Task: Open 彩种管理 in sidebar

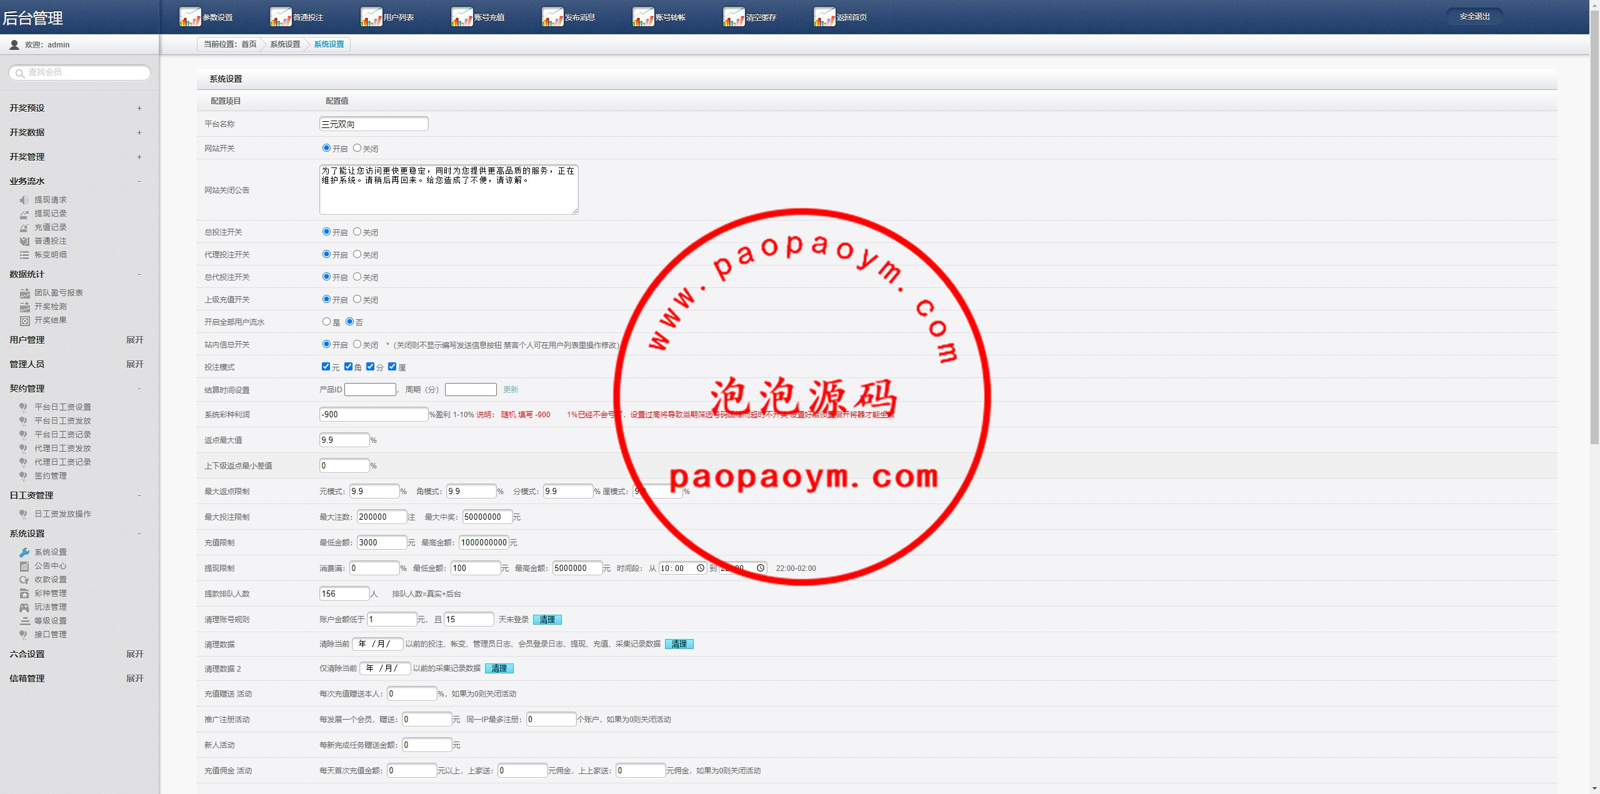Action: pos(50,593)
